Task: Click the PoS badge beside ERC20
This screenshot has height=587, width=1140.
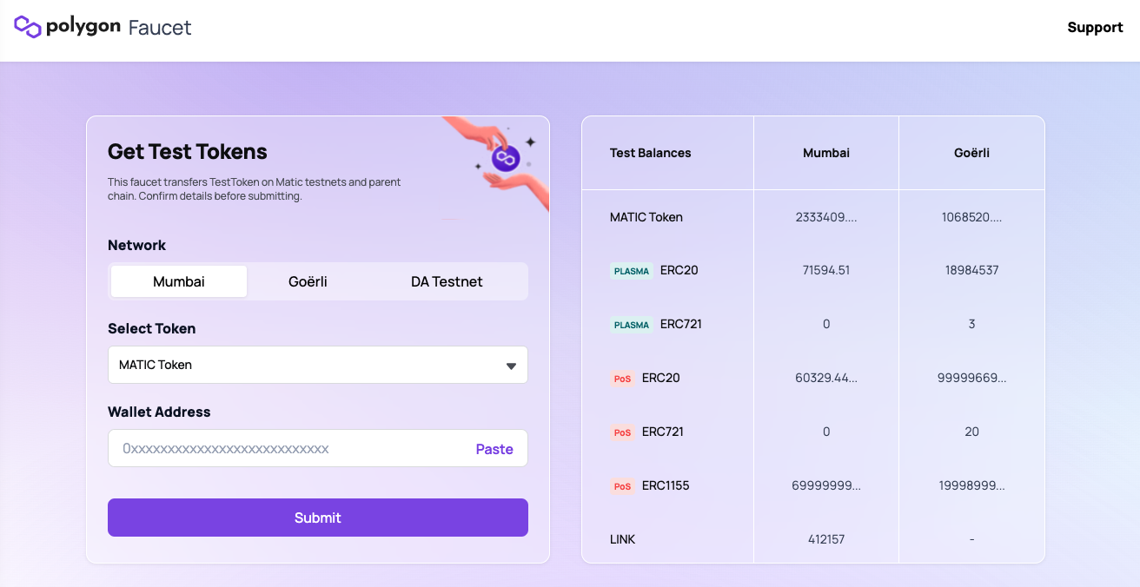Action: pos(622,379)
